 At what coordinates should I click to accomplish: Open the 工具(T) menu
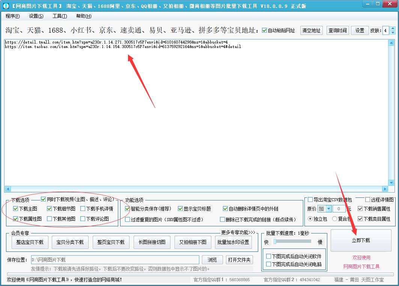click(x=60, y=16)
